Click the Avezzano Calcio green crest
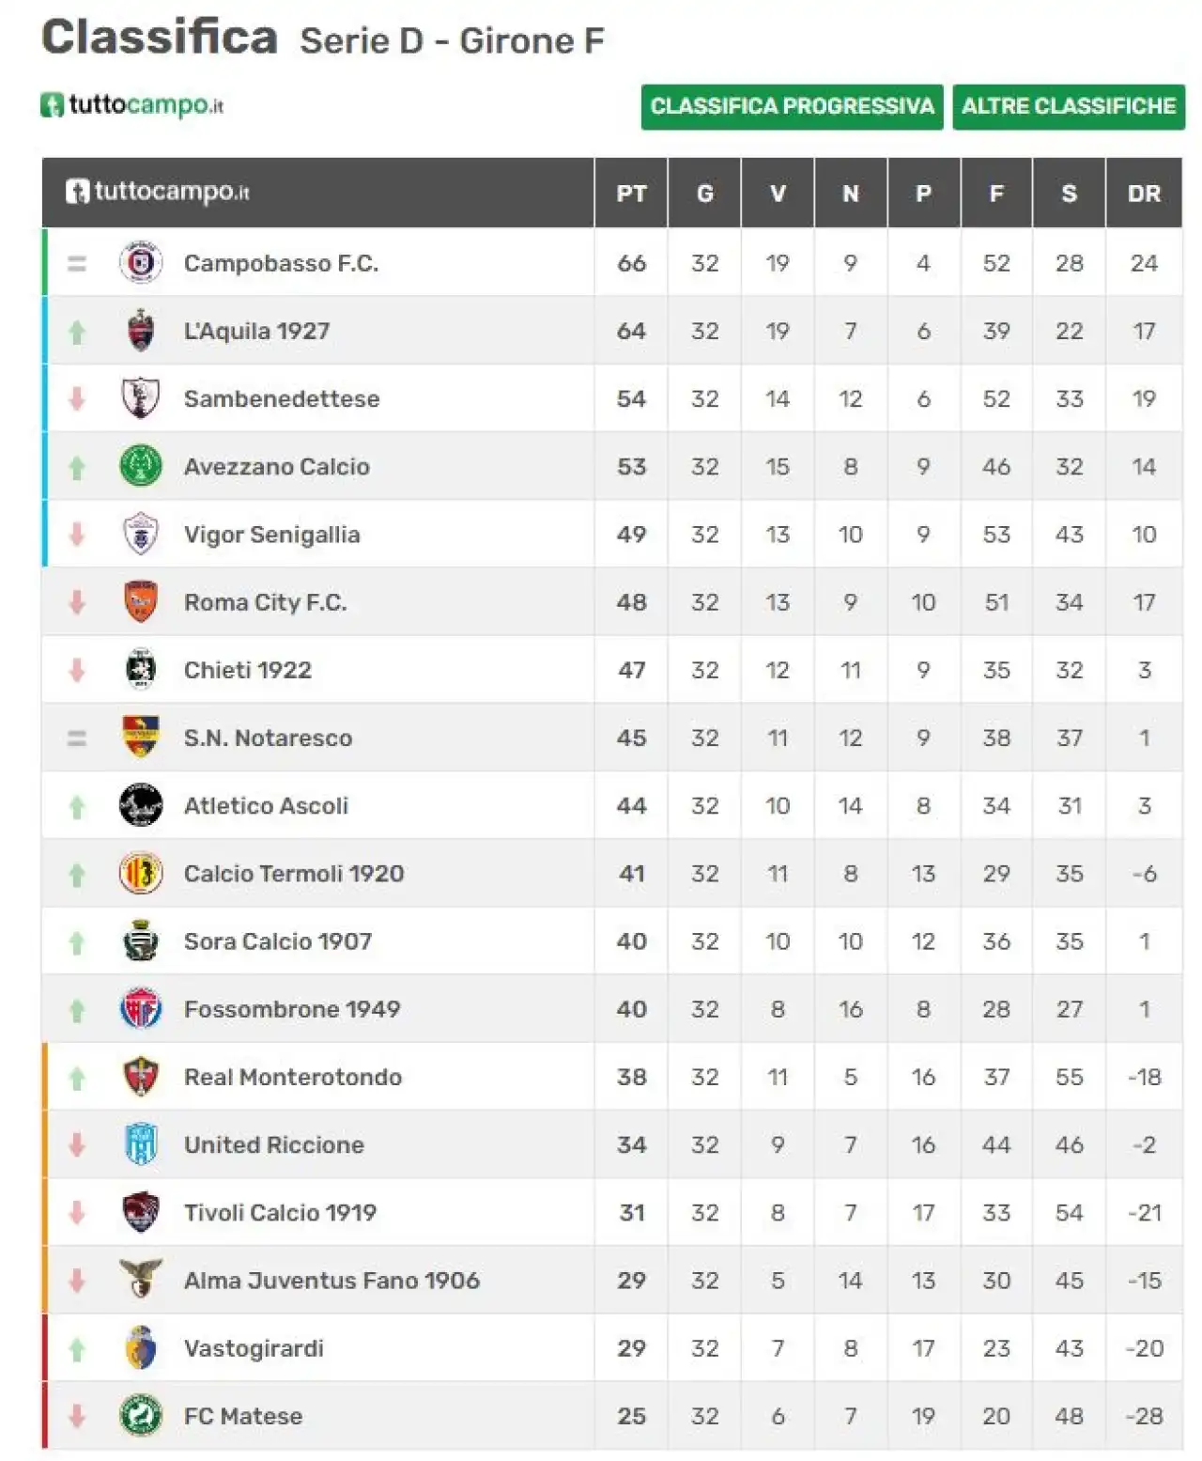Viewport: 1202px width, 1461px height. tap(141, 466)
